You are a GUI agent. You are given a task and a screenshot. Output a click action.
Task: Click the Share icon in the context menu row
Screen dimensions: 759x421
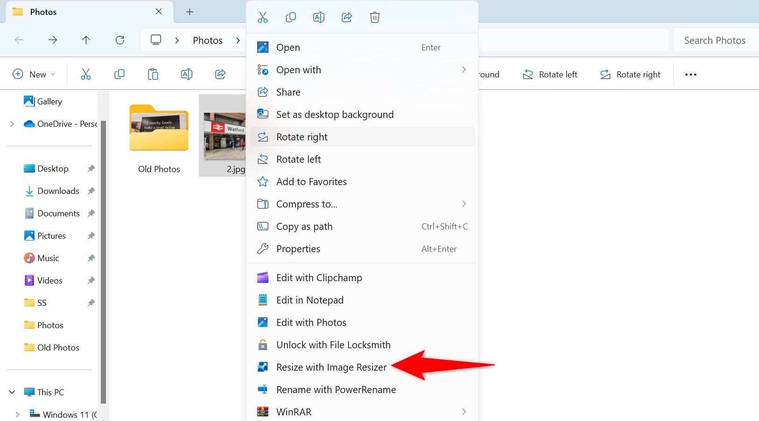(347, 17)
